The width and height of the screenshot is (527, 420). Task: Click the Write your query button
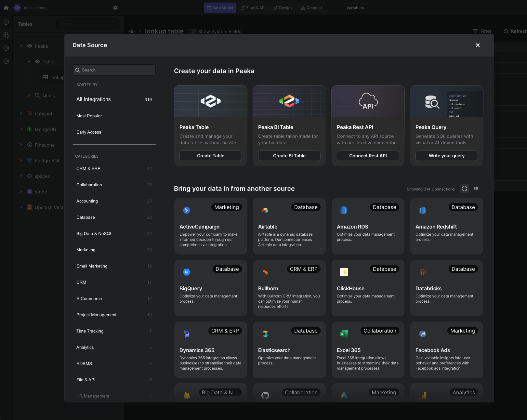click(x=446, y=156)
